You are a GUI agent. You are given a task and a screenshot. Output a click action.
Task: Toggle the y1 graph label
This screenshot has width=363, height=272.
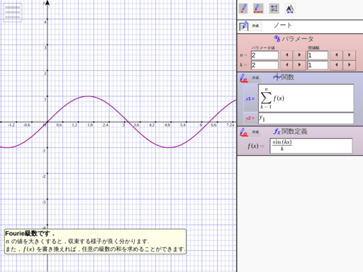click(250, 98)
